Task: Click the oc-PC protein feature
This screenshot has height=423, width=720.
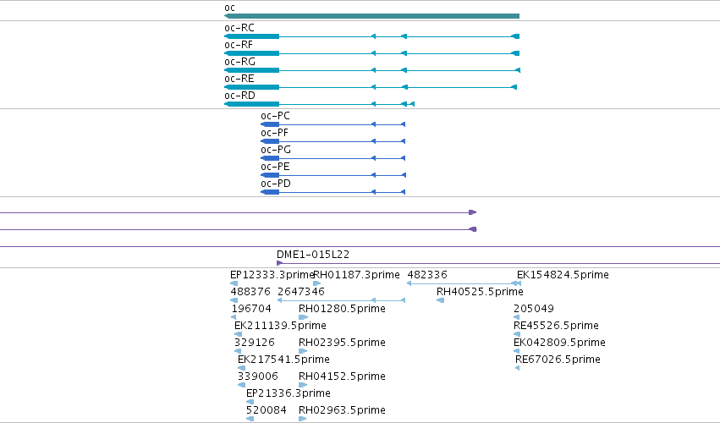Action: pos(333,124)
